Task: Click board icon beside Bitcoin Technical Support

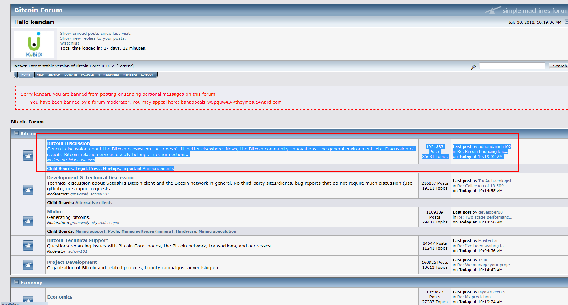Action: [28, 245]
